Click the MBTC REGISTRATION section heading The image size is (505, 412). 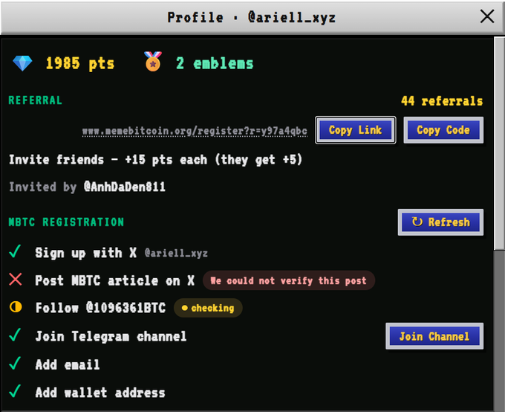tap(66, 222)
